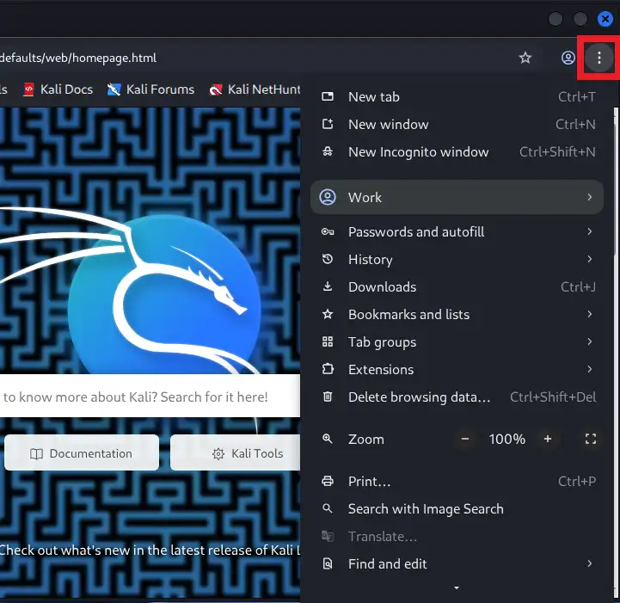The width and height of the screenshot is (620, 603).
Task: Select Print from the menu
Action: (457, 481)
